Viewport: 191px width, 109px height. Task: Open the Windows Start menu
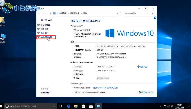[1, 106]
